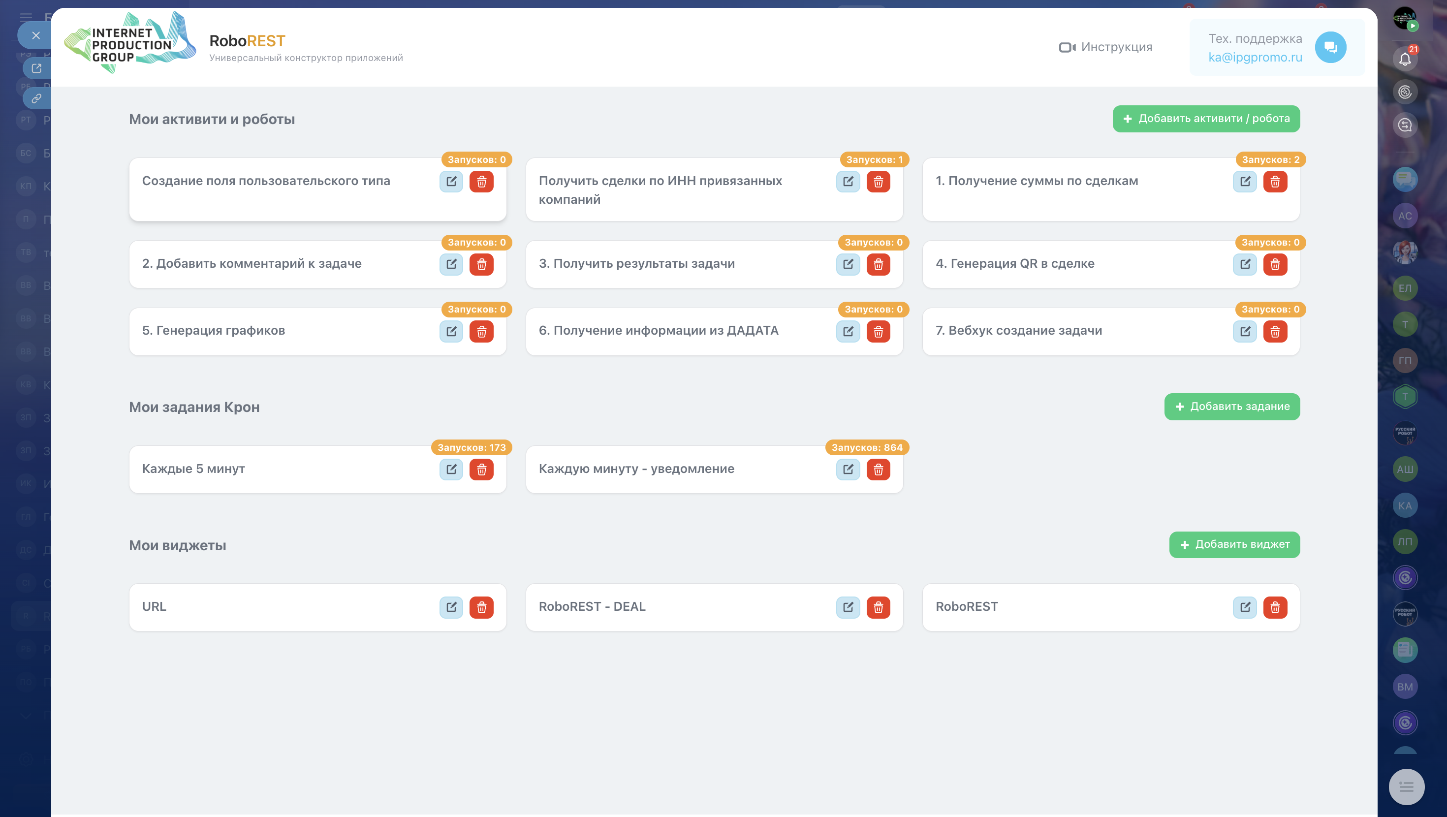Image resolution: width=1447 pixels, height=817 pixels.
Task: Delete '5. Генерация графиков' robot
Action: point(481,332)
